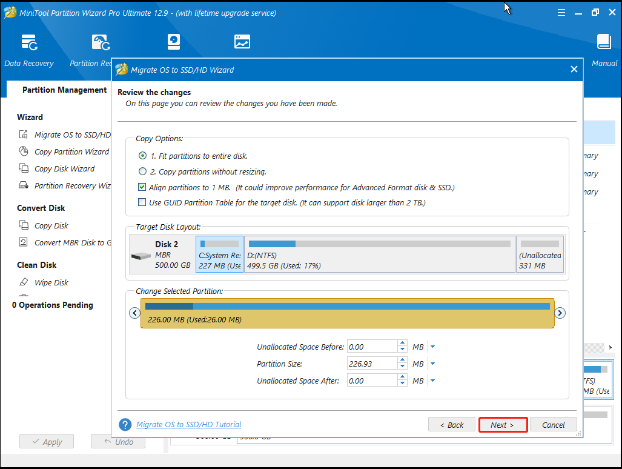Select Fit partitions to entire disk

click(142, 156)
